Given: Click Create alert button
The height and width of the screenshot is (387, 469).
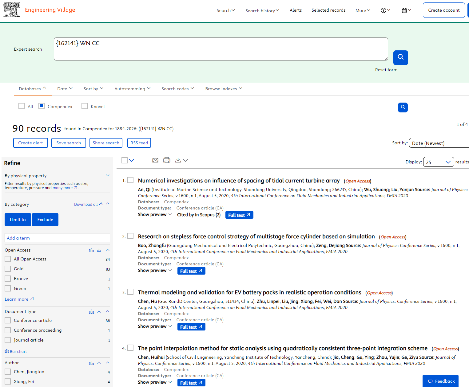Looking at the screenshot, I should [30, 143].
